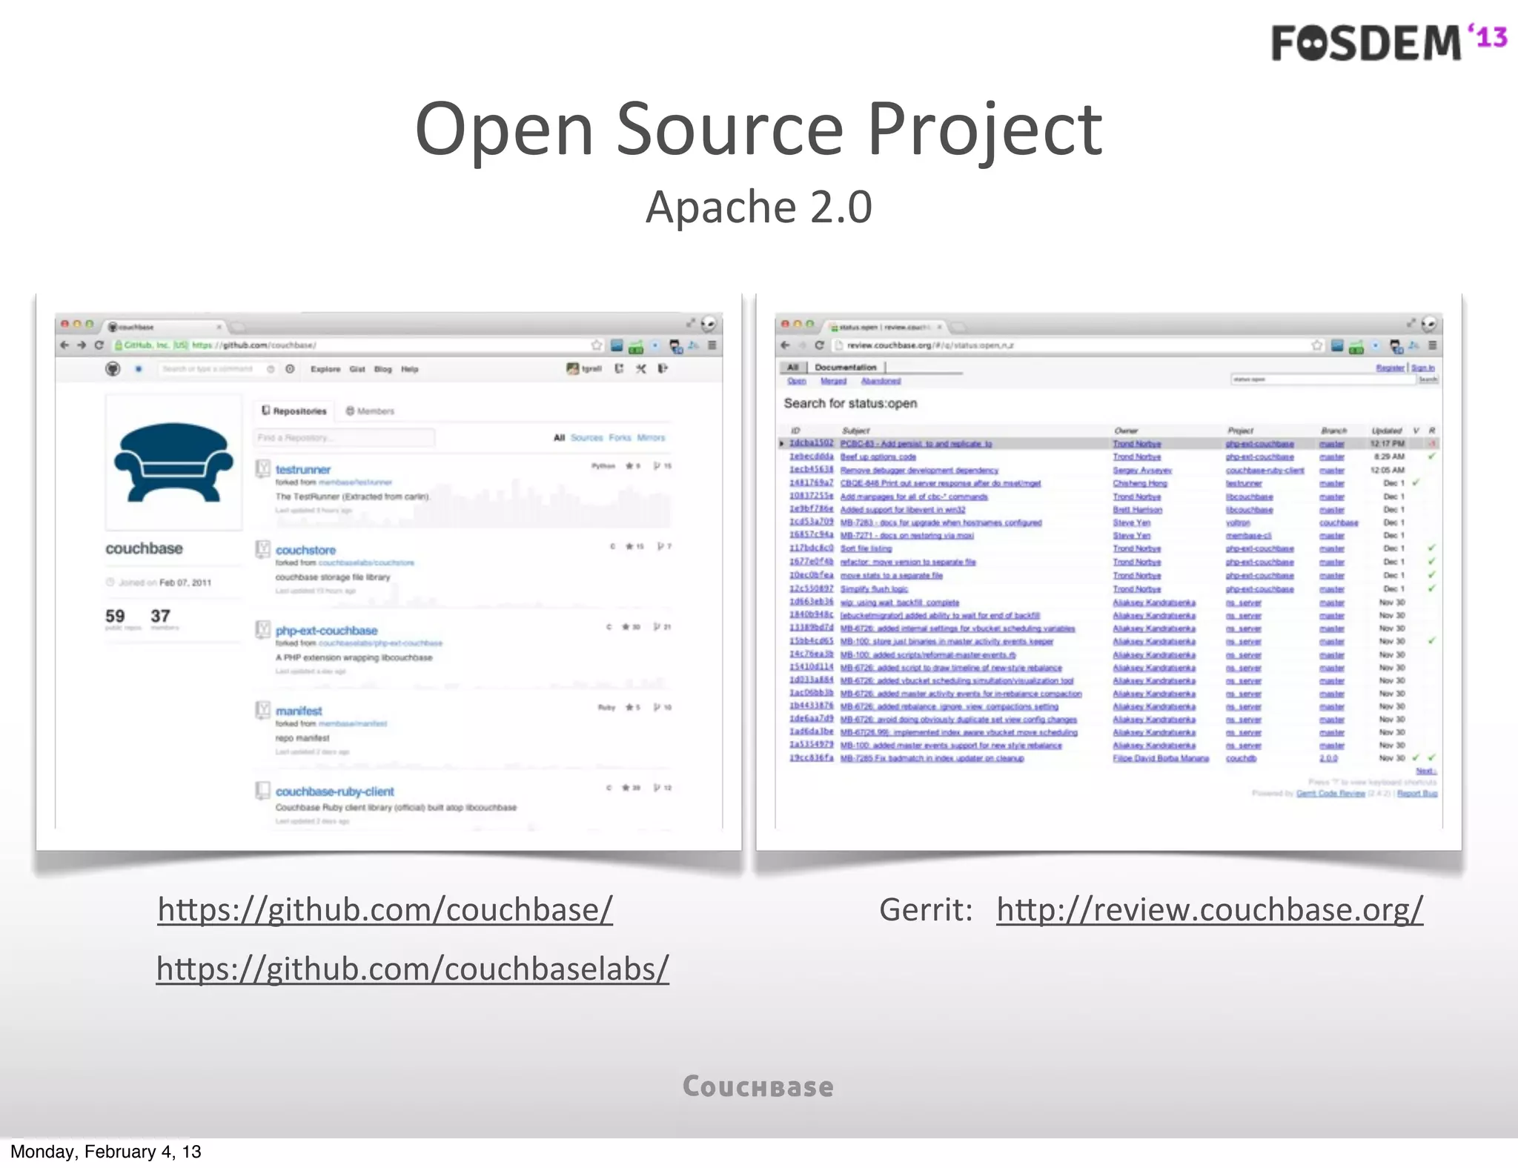Open the manifest repository
The height and width of the screenshot is (1168, 1518).
click(x=299, y=711)
